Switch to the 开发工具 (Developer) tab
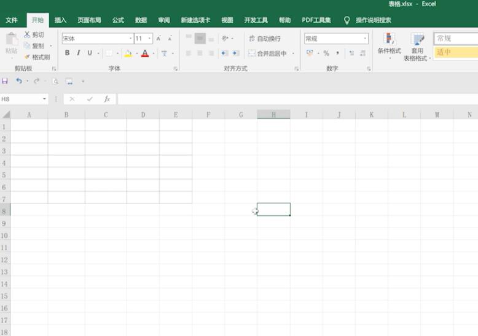Image resolution: width=478 pixels, height=336 pixels. pyautogui.click(x=256, y=20)
